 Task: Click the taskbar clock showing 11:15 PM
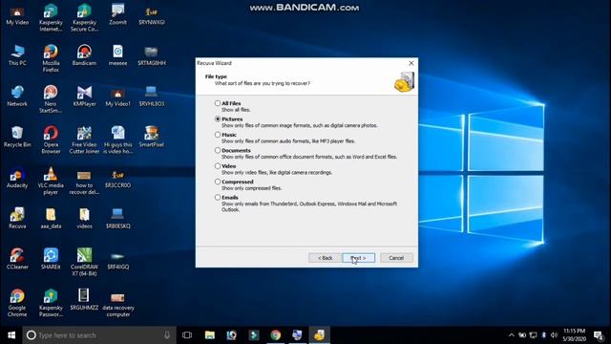[x=574, y=335]
